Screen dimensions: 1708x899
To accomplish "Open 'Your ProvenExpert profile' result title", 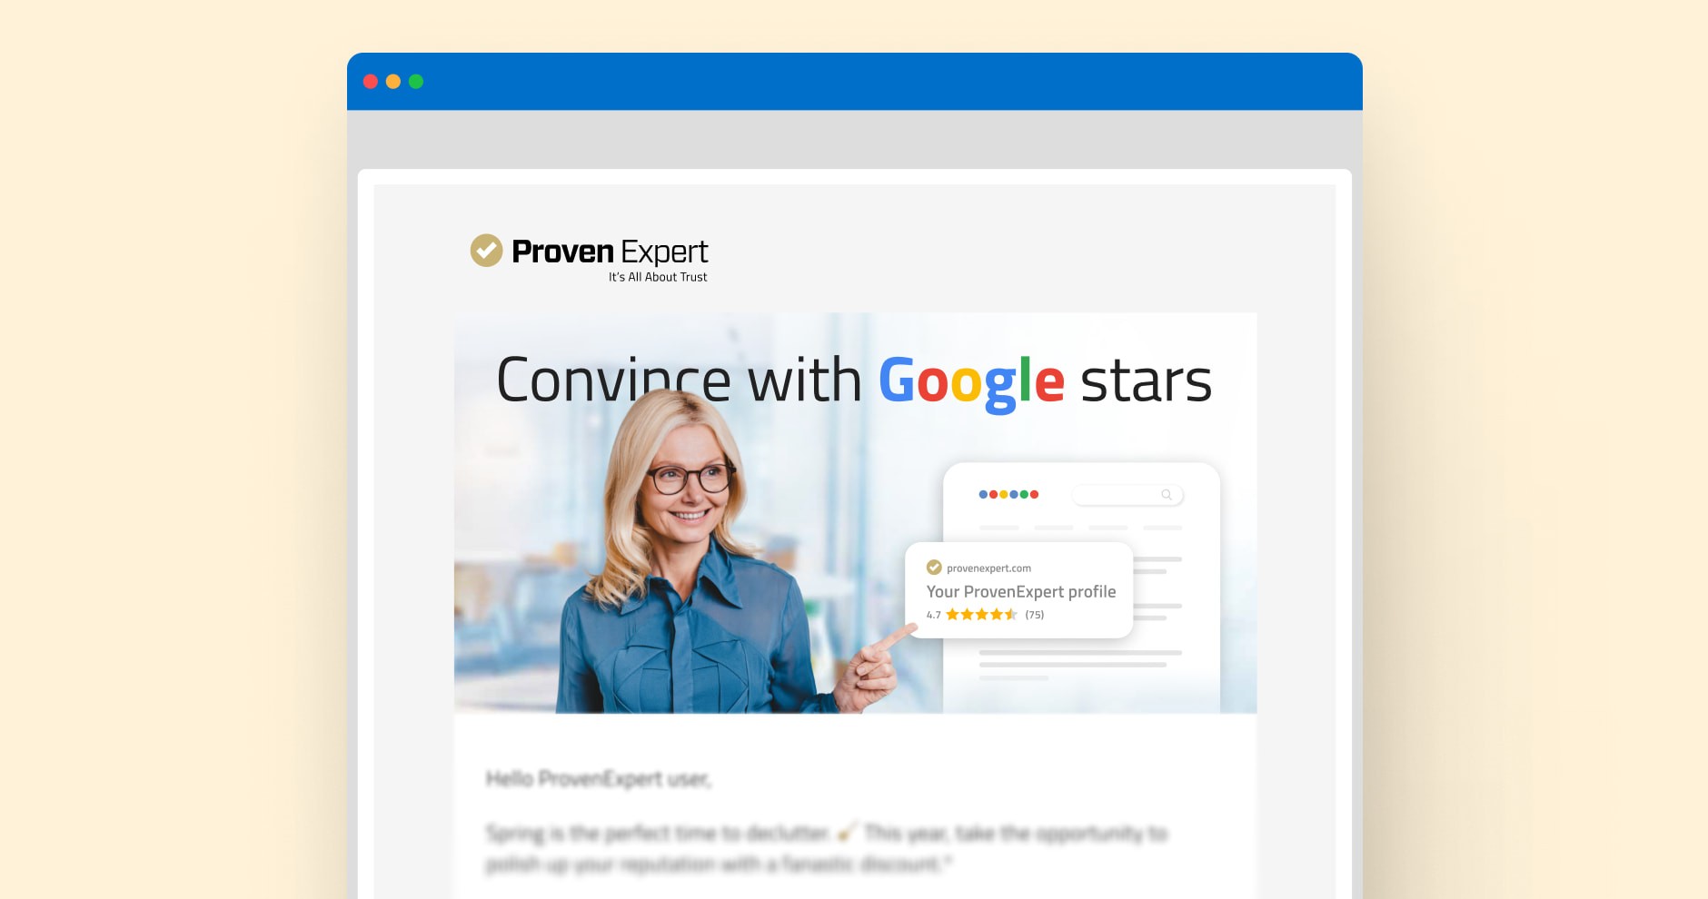I will (1021, 592).
